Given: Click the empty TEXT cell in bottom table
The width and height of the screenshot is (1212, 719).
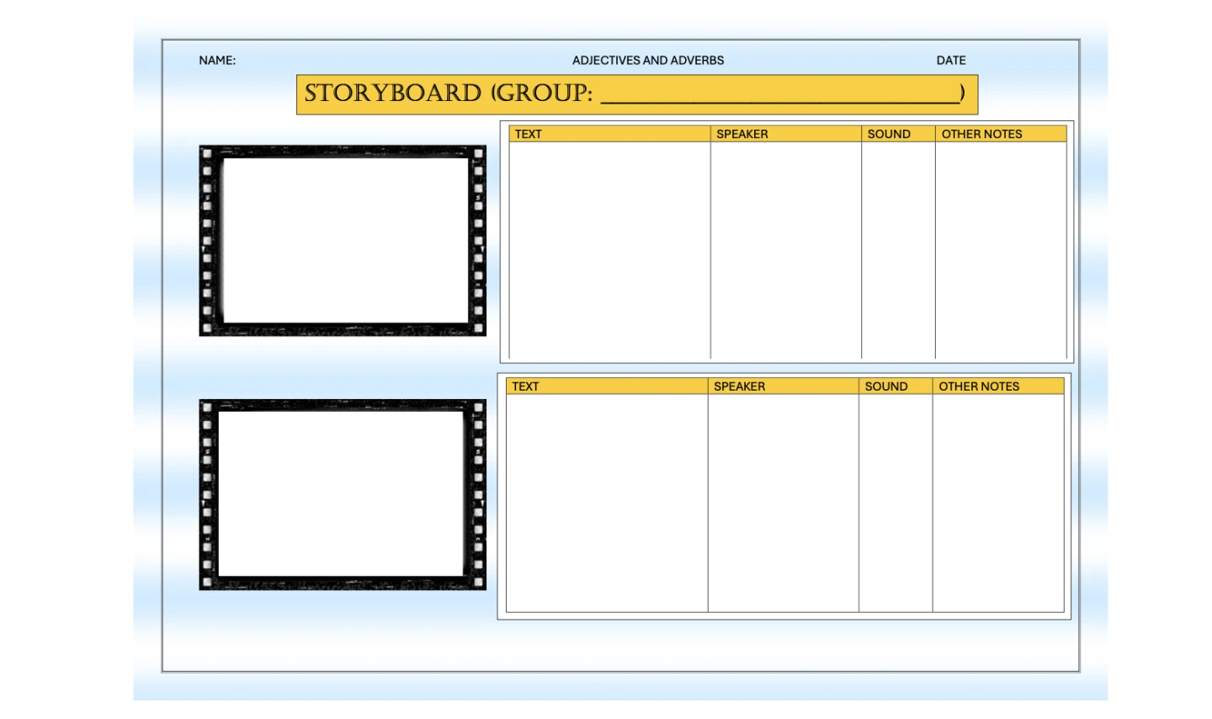Looking at the screenshot, I should tap(606, 502).
